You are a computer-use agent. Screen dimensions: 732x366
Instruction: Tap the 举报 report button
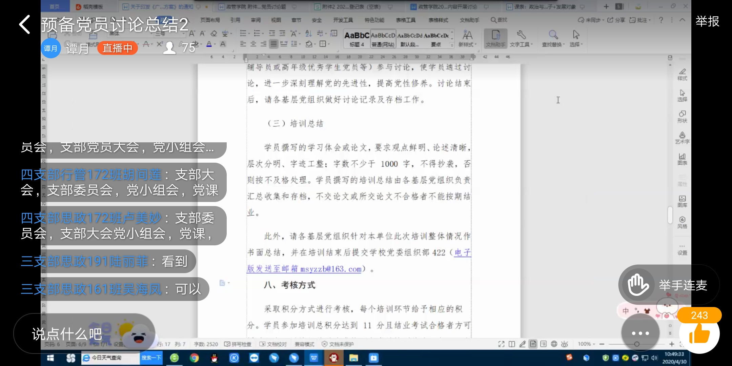pos(707,21)
